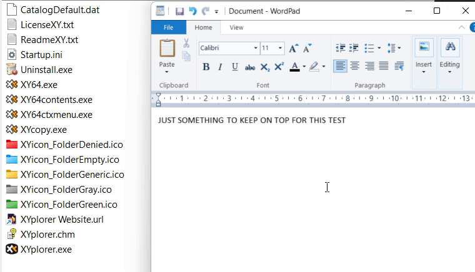Apply subscript formatting
The image size is (475, 272).
[265, 67]
